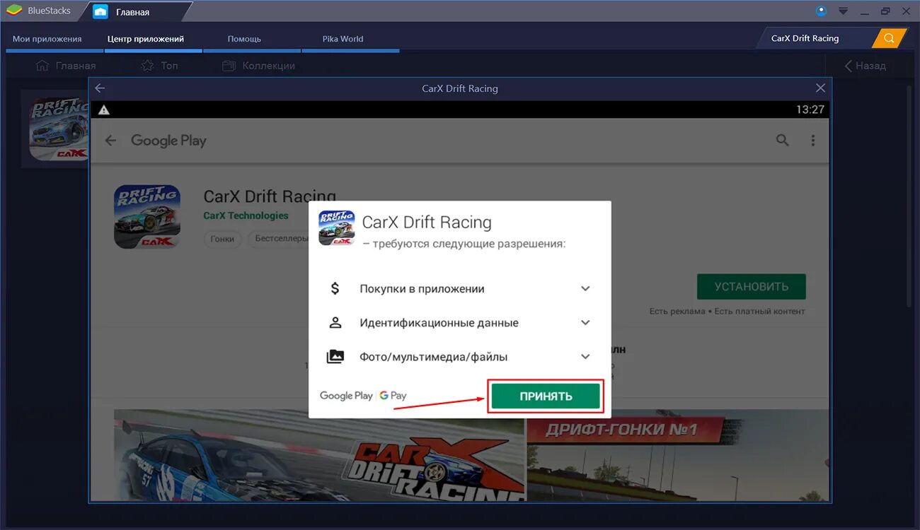Open the Центр приложений tab
The height and width of the screenshot is (530, 920).
tap(146, 39)
